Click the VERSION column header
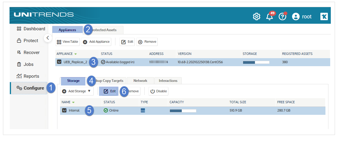This screenshot has height=143, width=343. pos(185,54)
